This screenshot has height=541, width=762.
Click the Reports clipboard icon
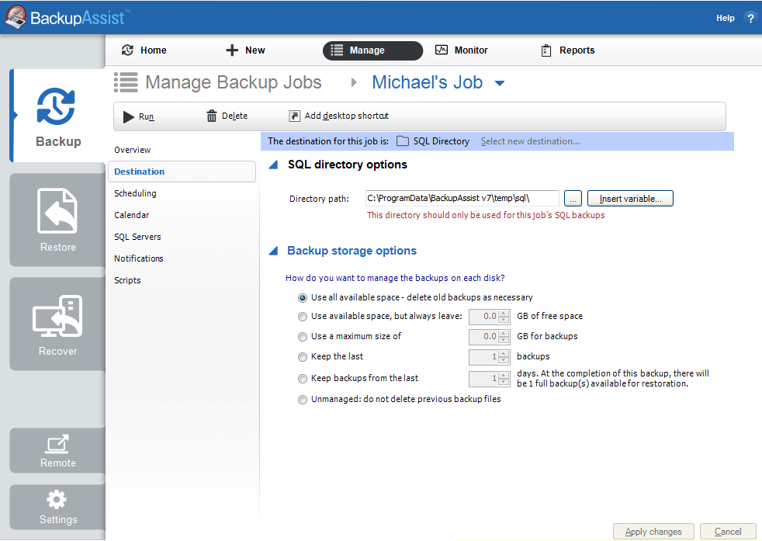(546, 50)
